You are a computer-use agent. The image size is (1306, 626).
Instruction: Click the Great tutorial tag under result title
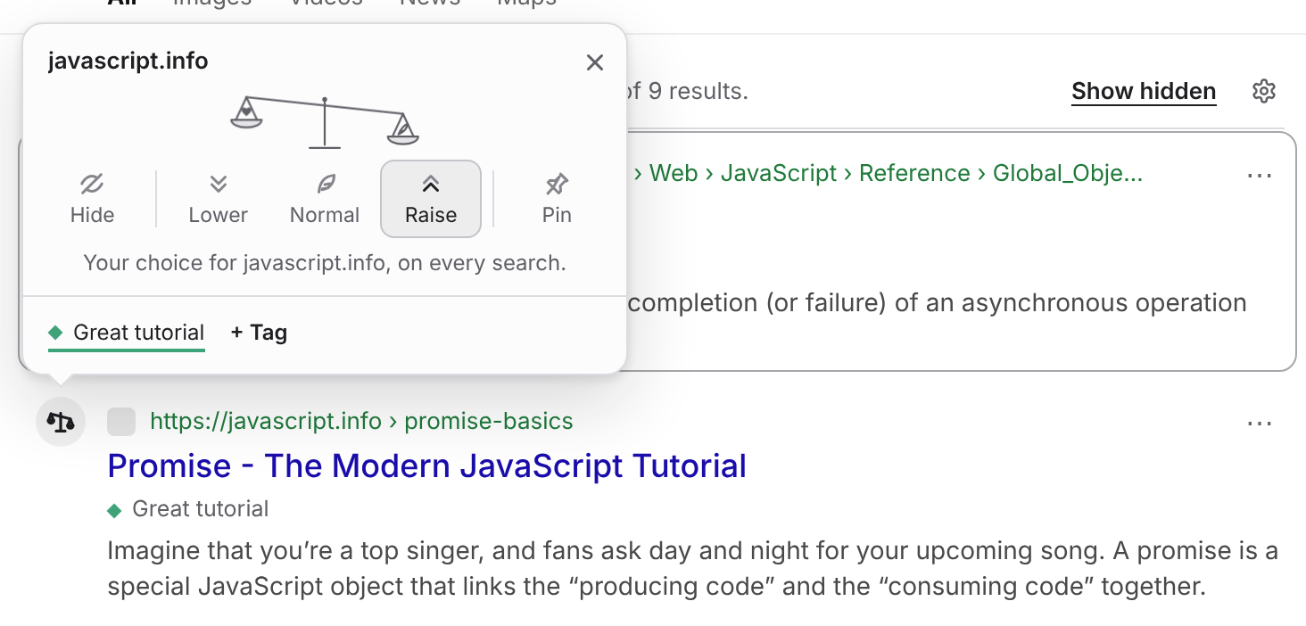pos(188,509)
